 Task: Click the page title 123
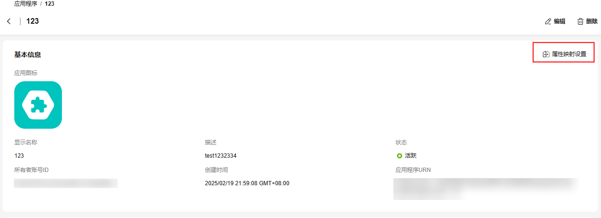pyautogui.click(x=32, y=21)
